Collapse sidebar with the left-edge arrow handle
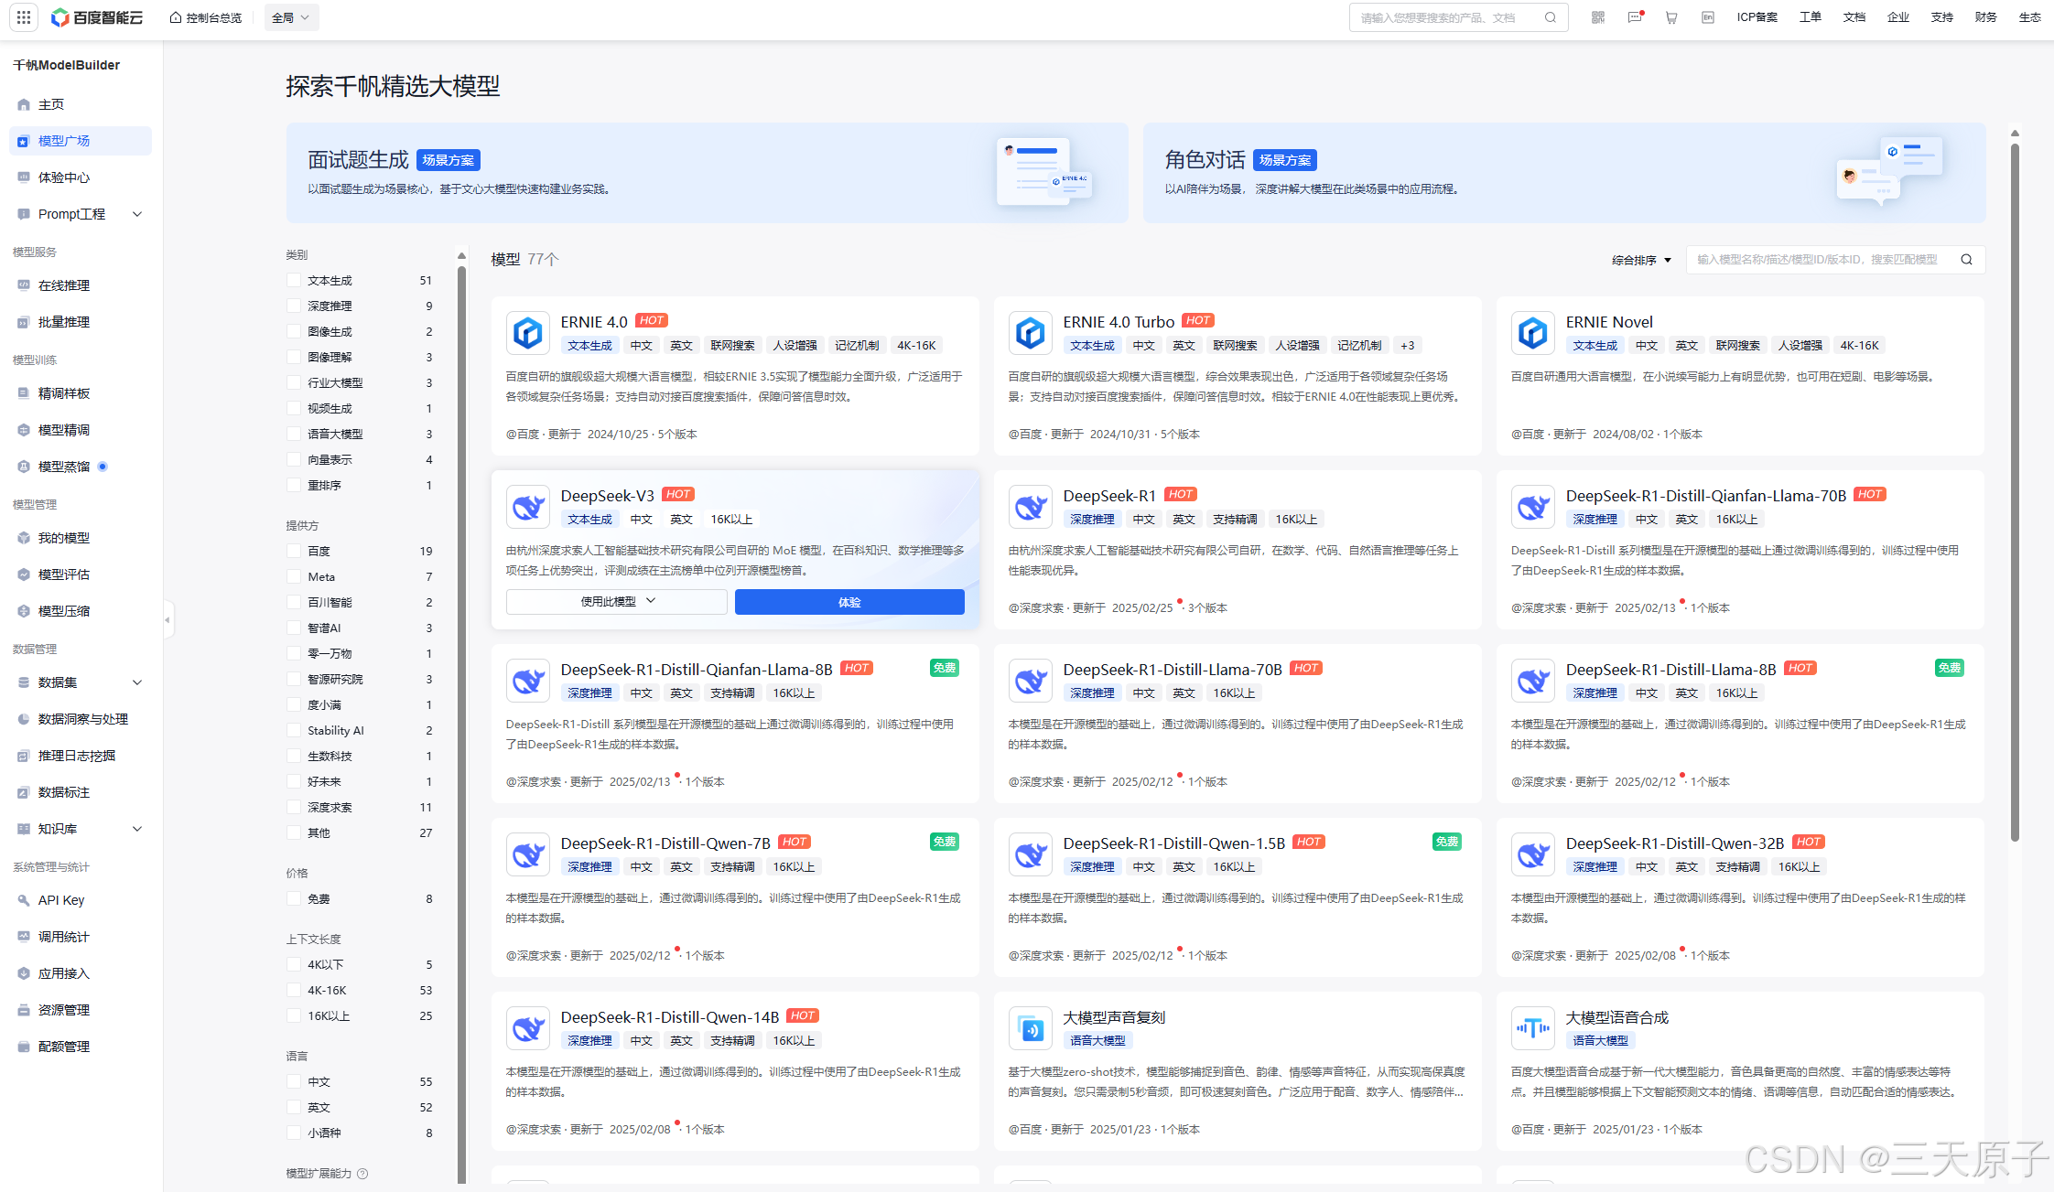2054x1192 pixels. click(x=168, y=619)
